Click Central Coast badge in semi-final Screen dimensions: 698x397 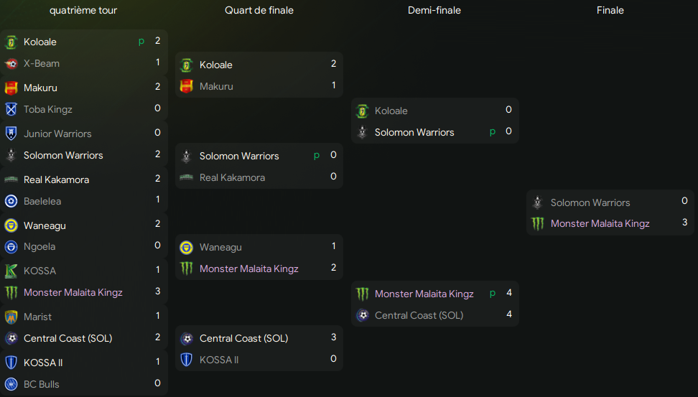[363, 315]
